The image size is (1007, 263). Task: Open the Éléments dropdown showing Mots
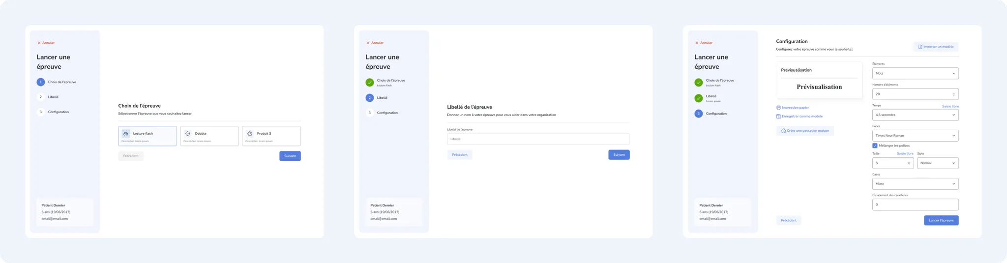pos(916,73)
